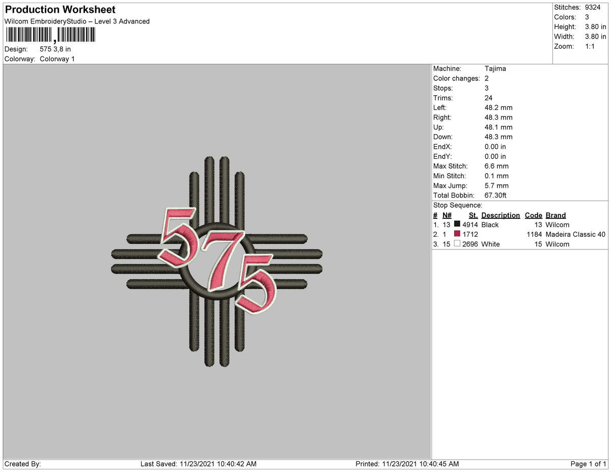Click the 575 embroidery design preview
The height and width of the screenshot is (472, 611).
click(x=217, y=262)
